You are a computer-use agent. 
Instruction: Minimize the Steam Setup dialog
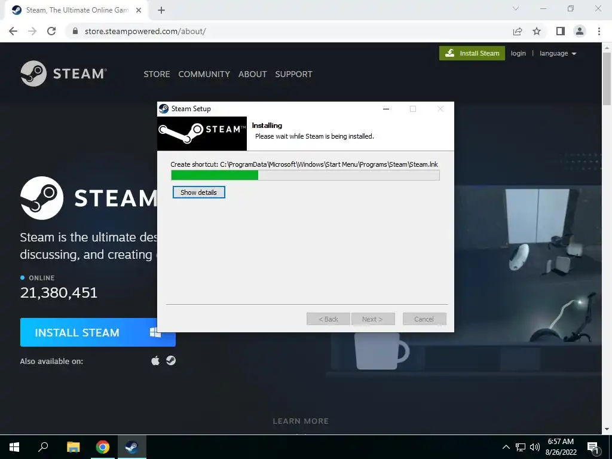click(386, 109)
